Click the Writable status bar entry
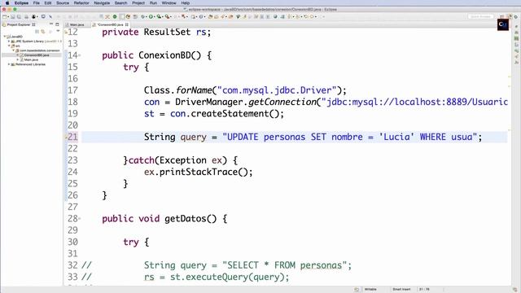The width and height of the screenshot is (521, 293). (370, 290)
